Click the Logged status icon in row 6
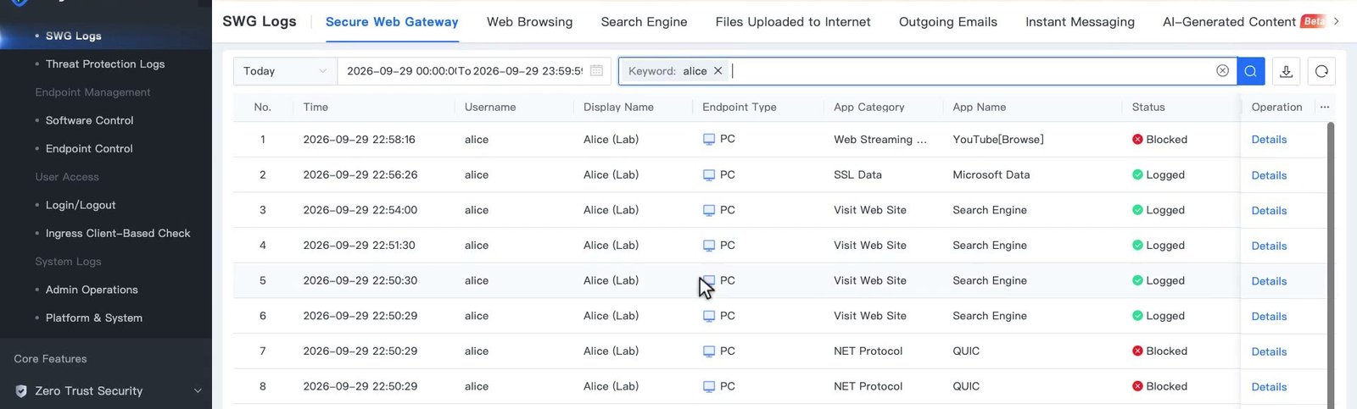The width and height of the screenshot is (1357, 409). [x=1137, y=316]
